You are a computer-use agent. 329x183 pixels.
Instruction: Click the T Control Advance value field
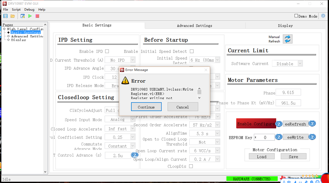point(118,155)
